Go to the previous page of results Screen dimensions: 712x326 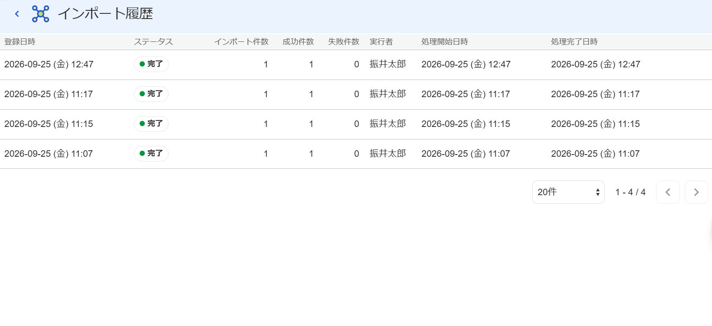point(667,192)
